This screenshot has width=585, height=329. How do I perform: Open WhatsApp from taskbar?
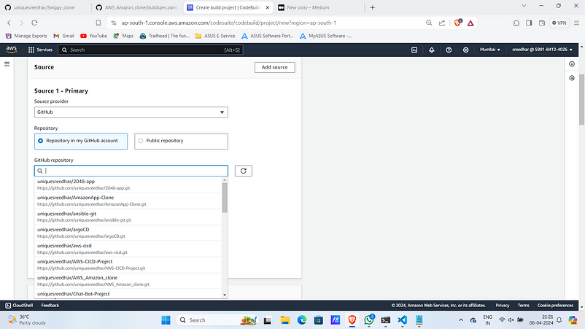pos(369,320)
